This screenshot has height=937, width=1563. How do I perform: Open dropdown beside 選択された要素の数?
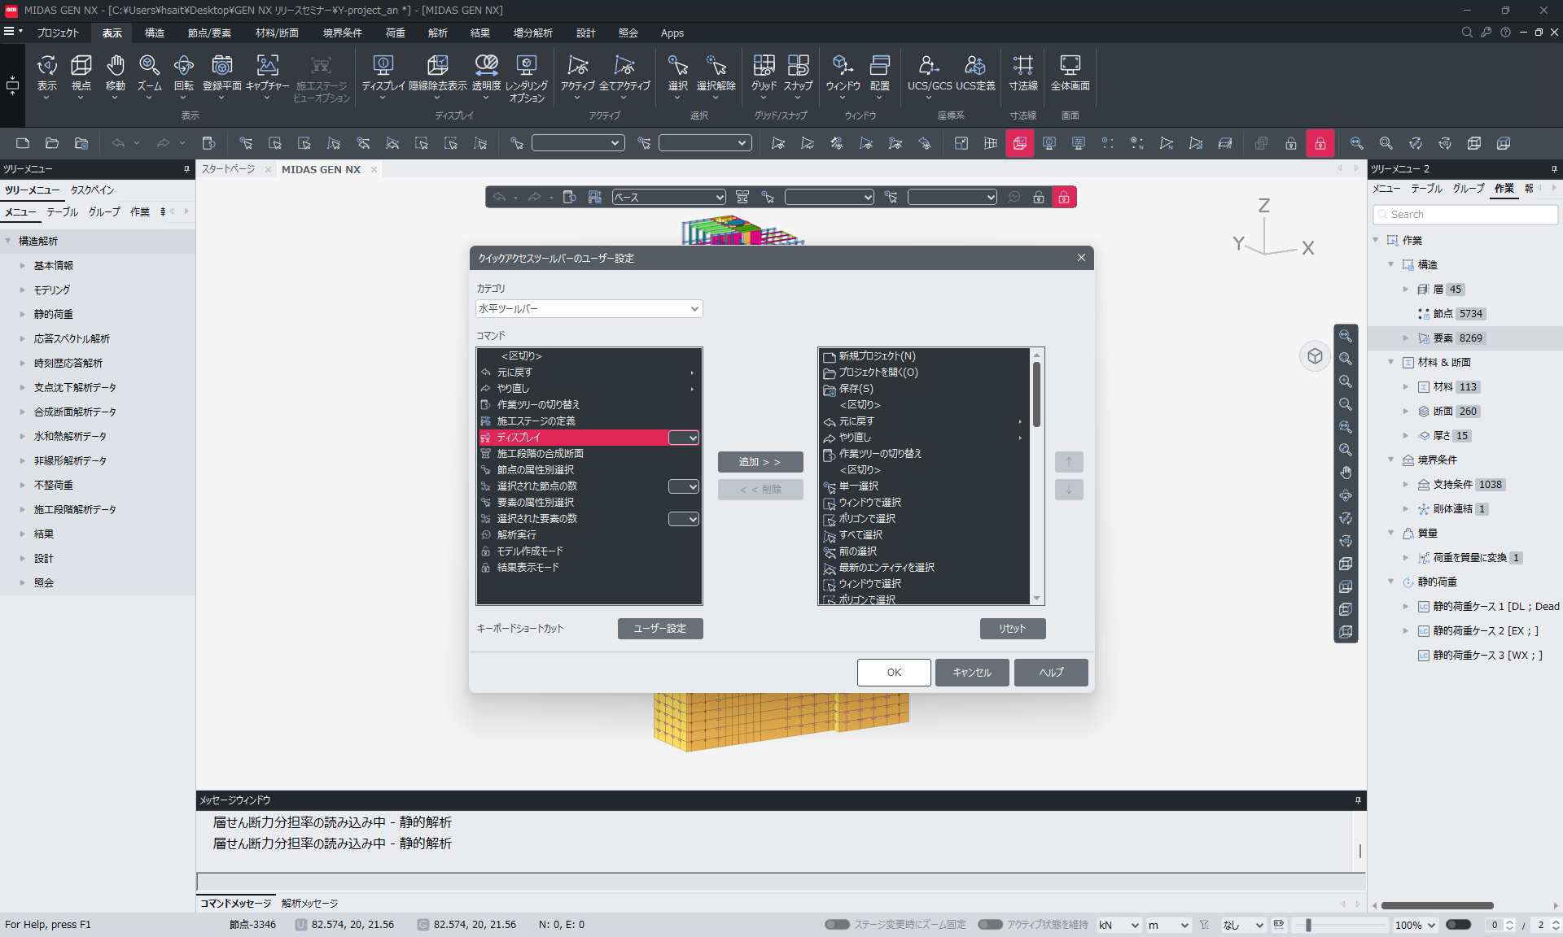click(684, 519)
